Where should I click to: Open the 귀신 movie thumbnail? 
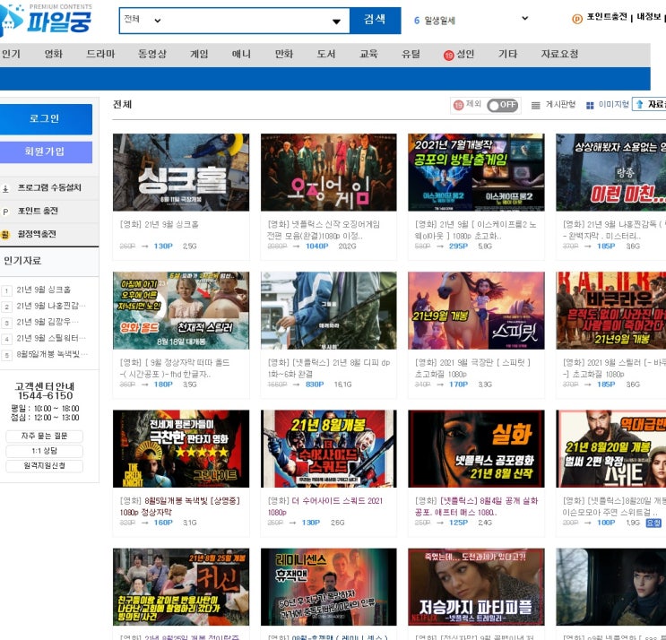click(x=181, y=587)
